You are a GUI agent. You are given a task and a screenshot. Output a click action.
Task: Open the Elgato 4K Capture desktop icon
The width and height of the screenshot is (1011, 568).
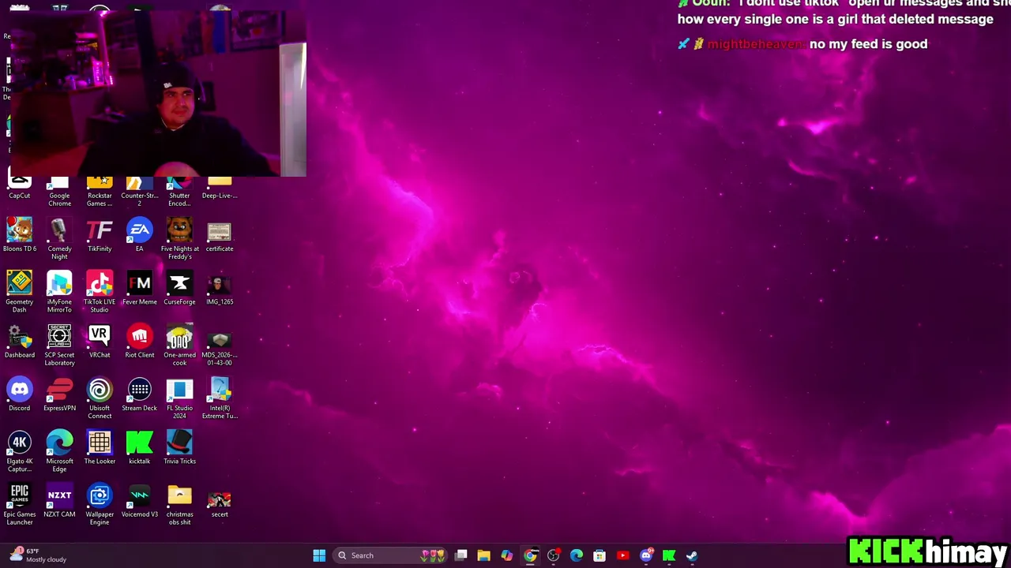(x=20, y=451)
